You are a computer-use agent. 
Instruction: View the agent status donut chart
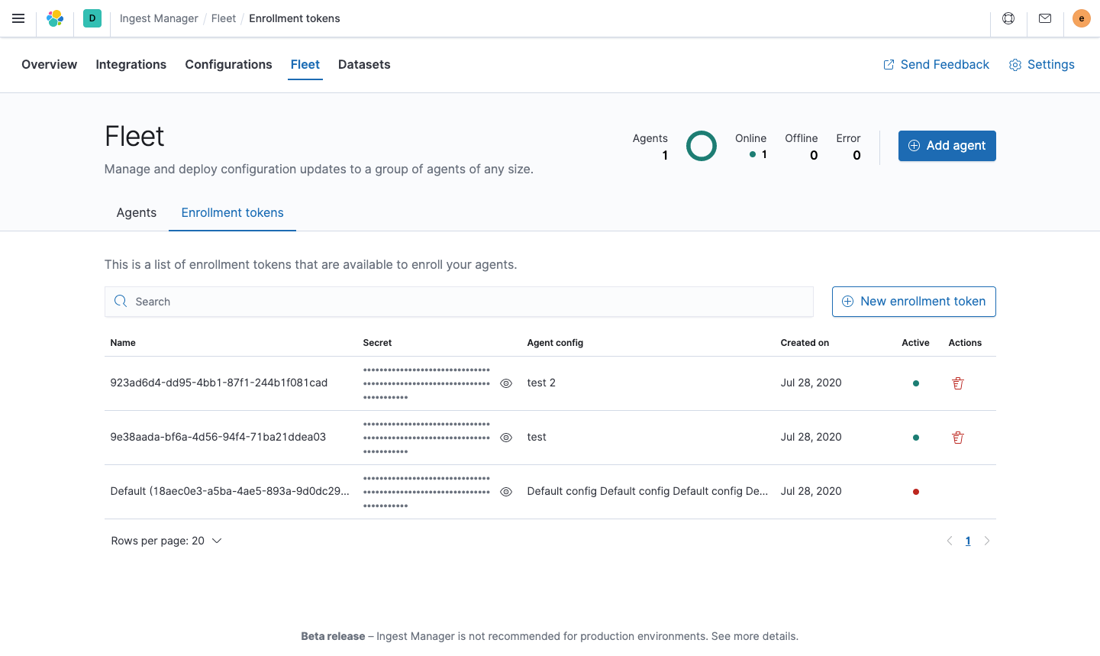click(701, 145)
